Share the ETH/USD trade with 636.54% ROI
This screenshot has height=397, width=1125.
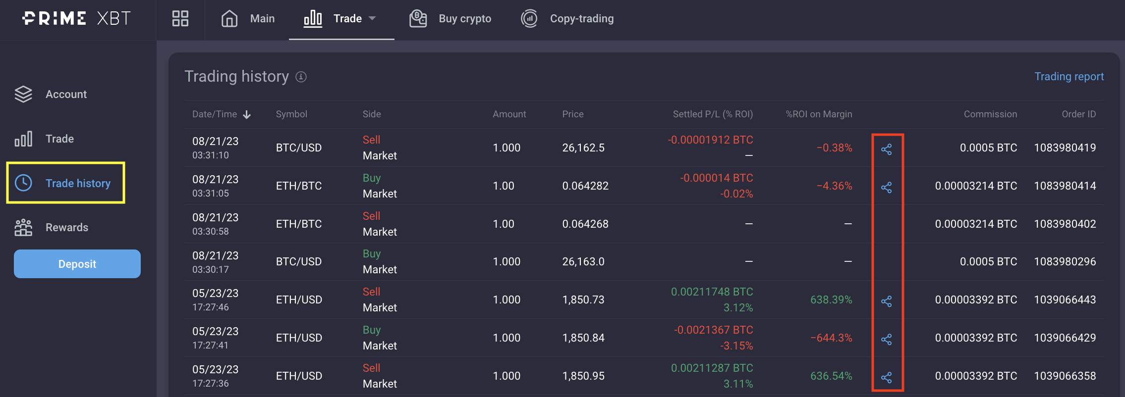887,377
